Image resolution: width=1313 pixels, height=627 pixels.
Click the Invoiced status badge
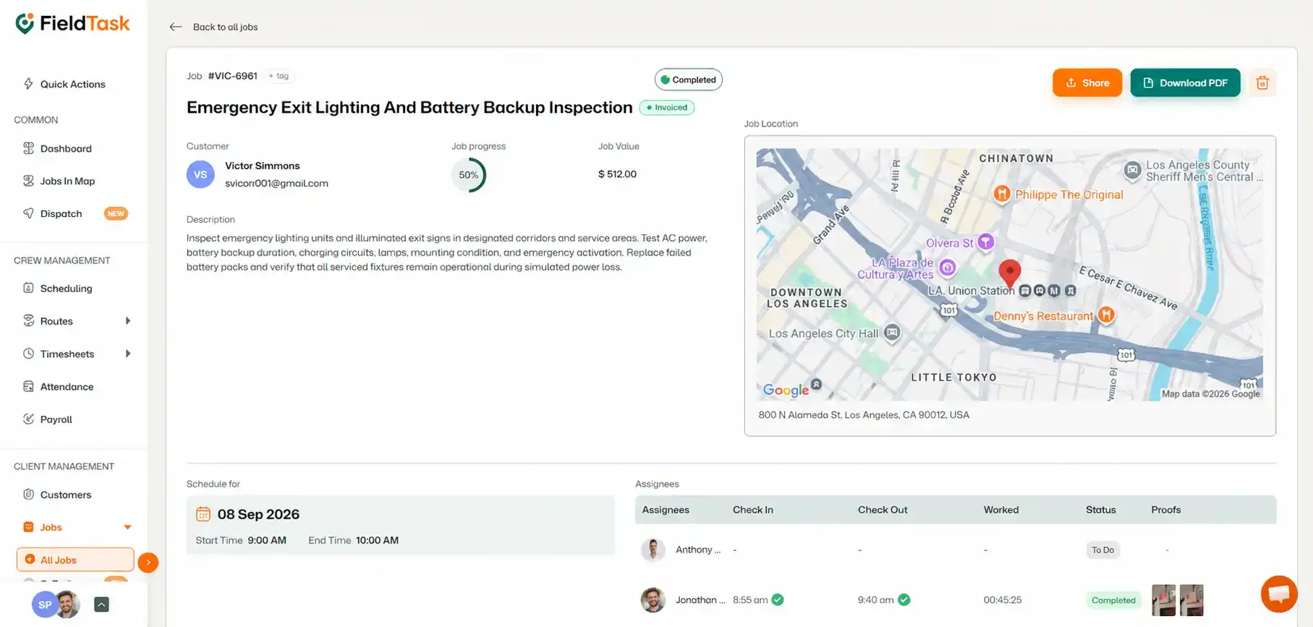[666, 108]
